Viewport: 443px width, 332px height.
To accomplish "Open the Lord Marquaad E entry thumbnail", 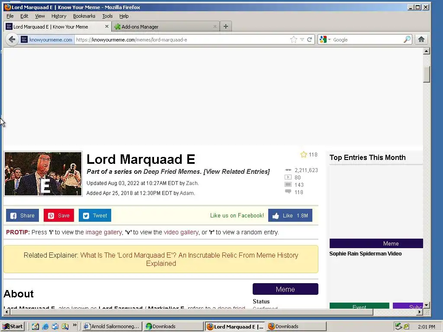I will [43, 174].
